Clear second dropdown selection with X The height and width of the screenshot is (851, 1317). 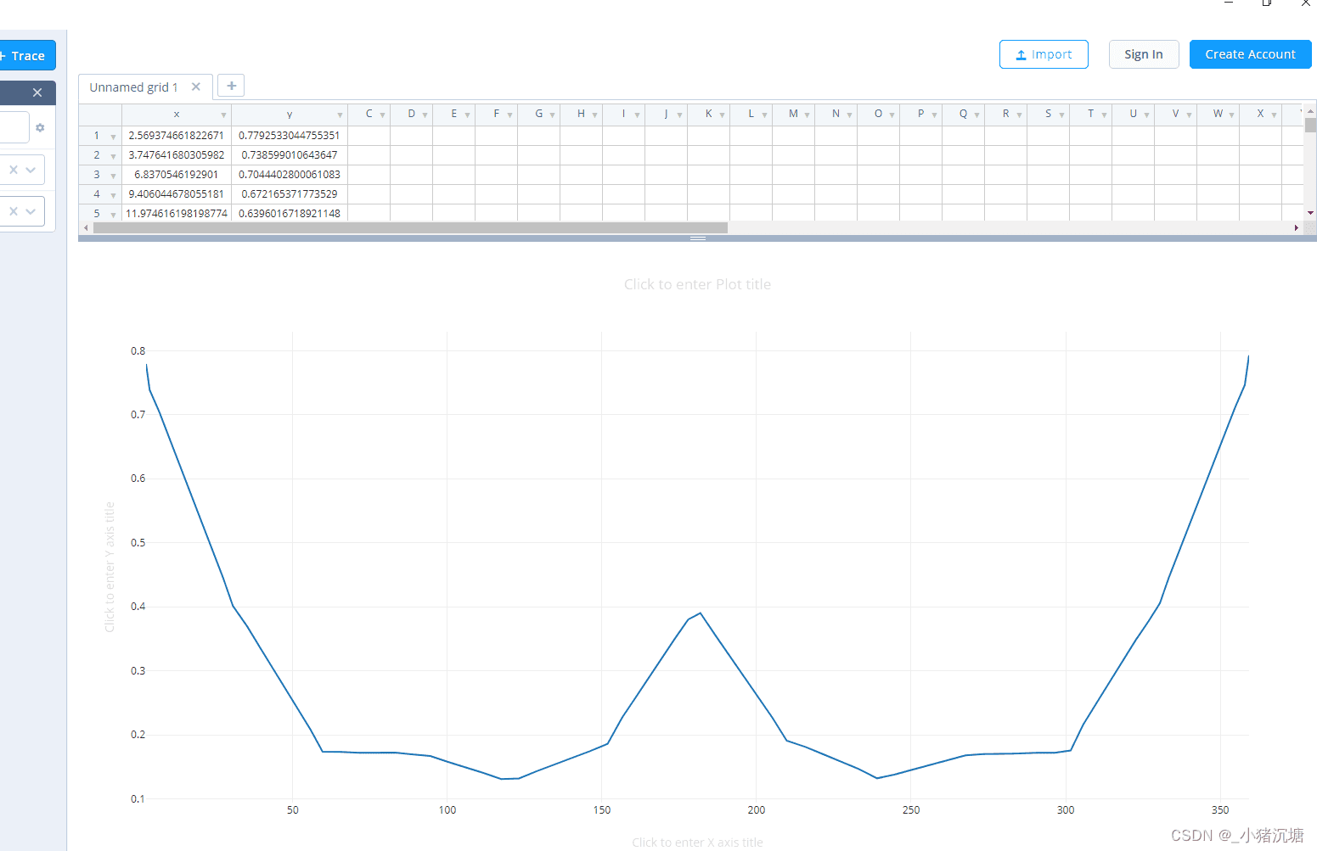[14, 211]
